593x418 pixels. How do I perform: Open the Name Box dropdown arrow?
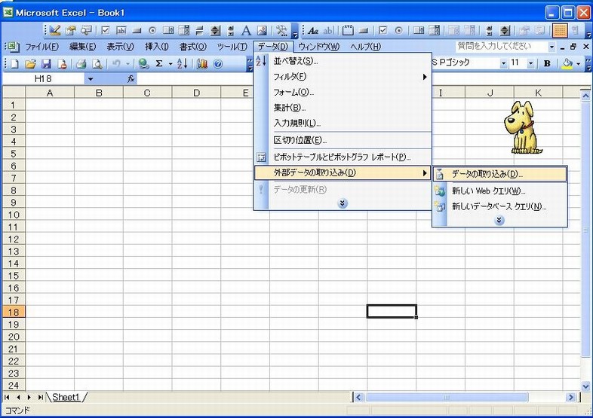pos(91,79)
